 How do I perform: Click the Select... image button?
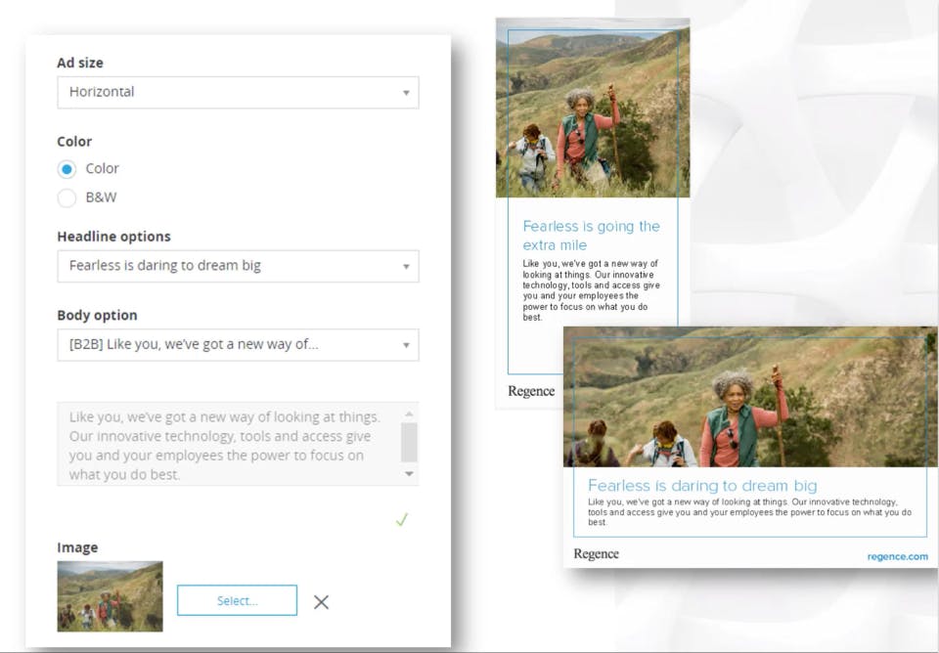pos(237,600)
